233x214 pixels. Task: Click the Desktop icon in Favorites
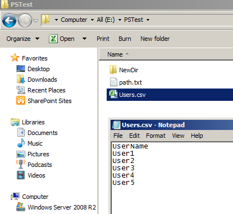[21, 69]
